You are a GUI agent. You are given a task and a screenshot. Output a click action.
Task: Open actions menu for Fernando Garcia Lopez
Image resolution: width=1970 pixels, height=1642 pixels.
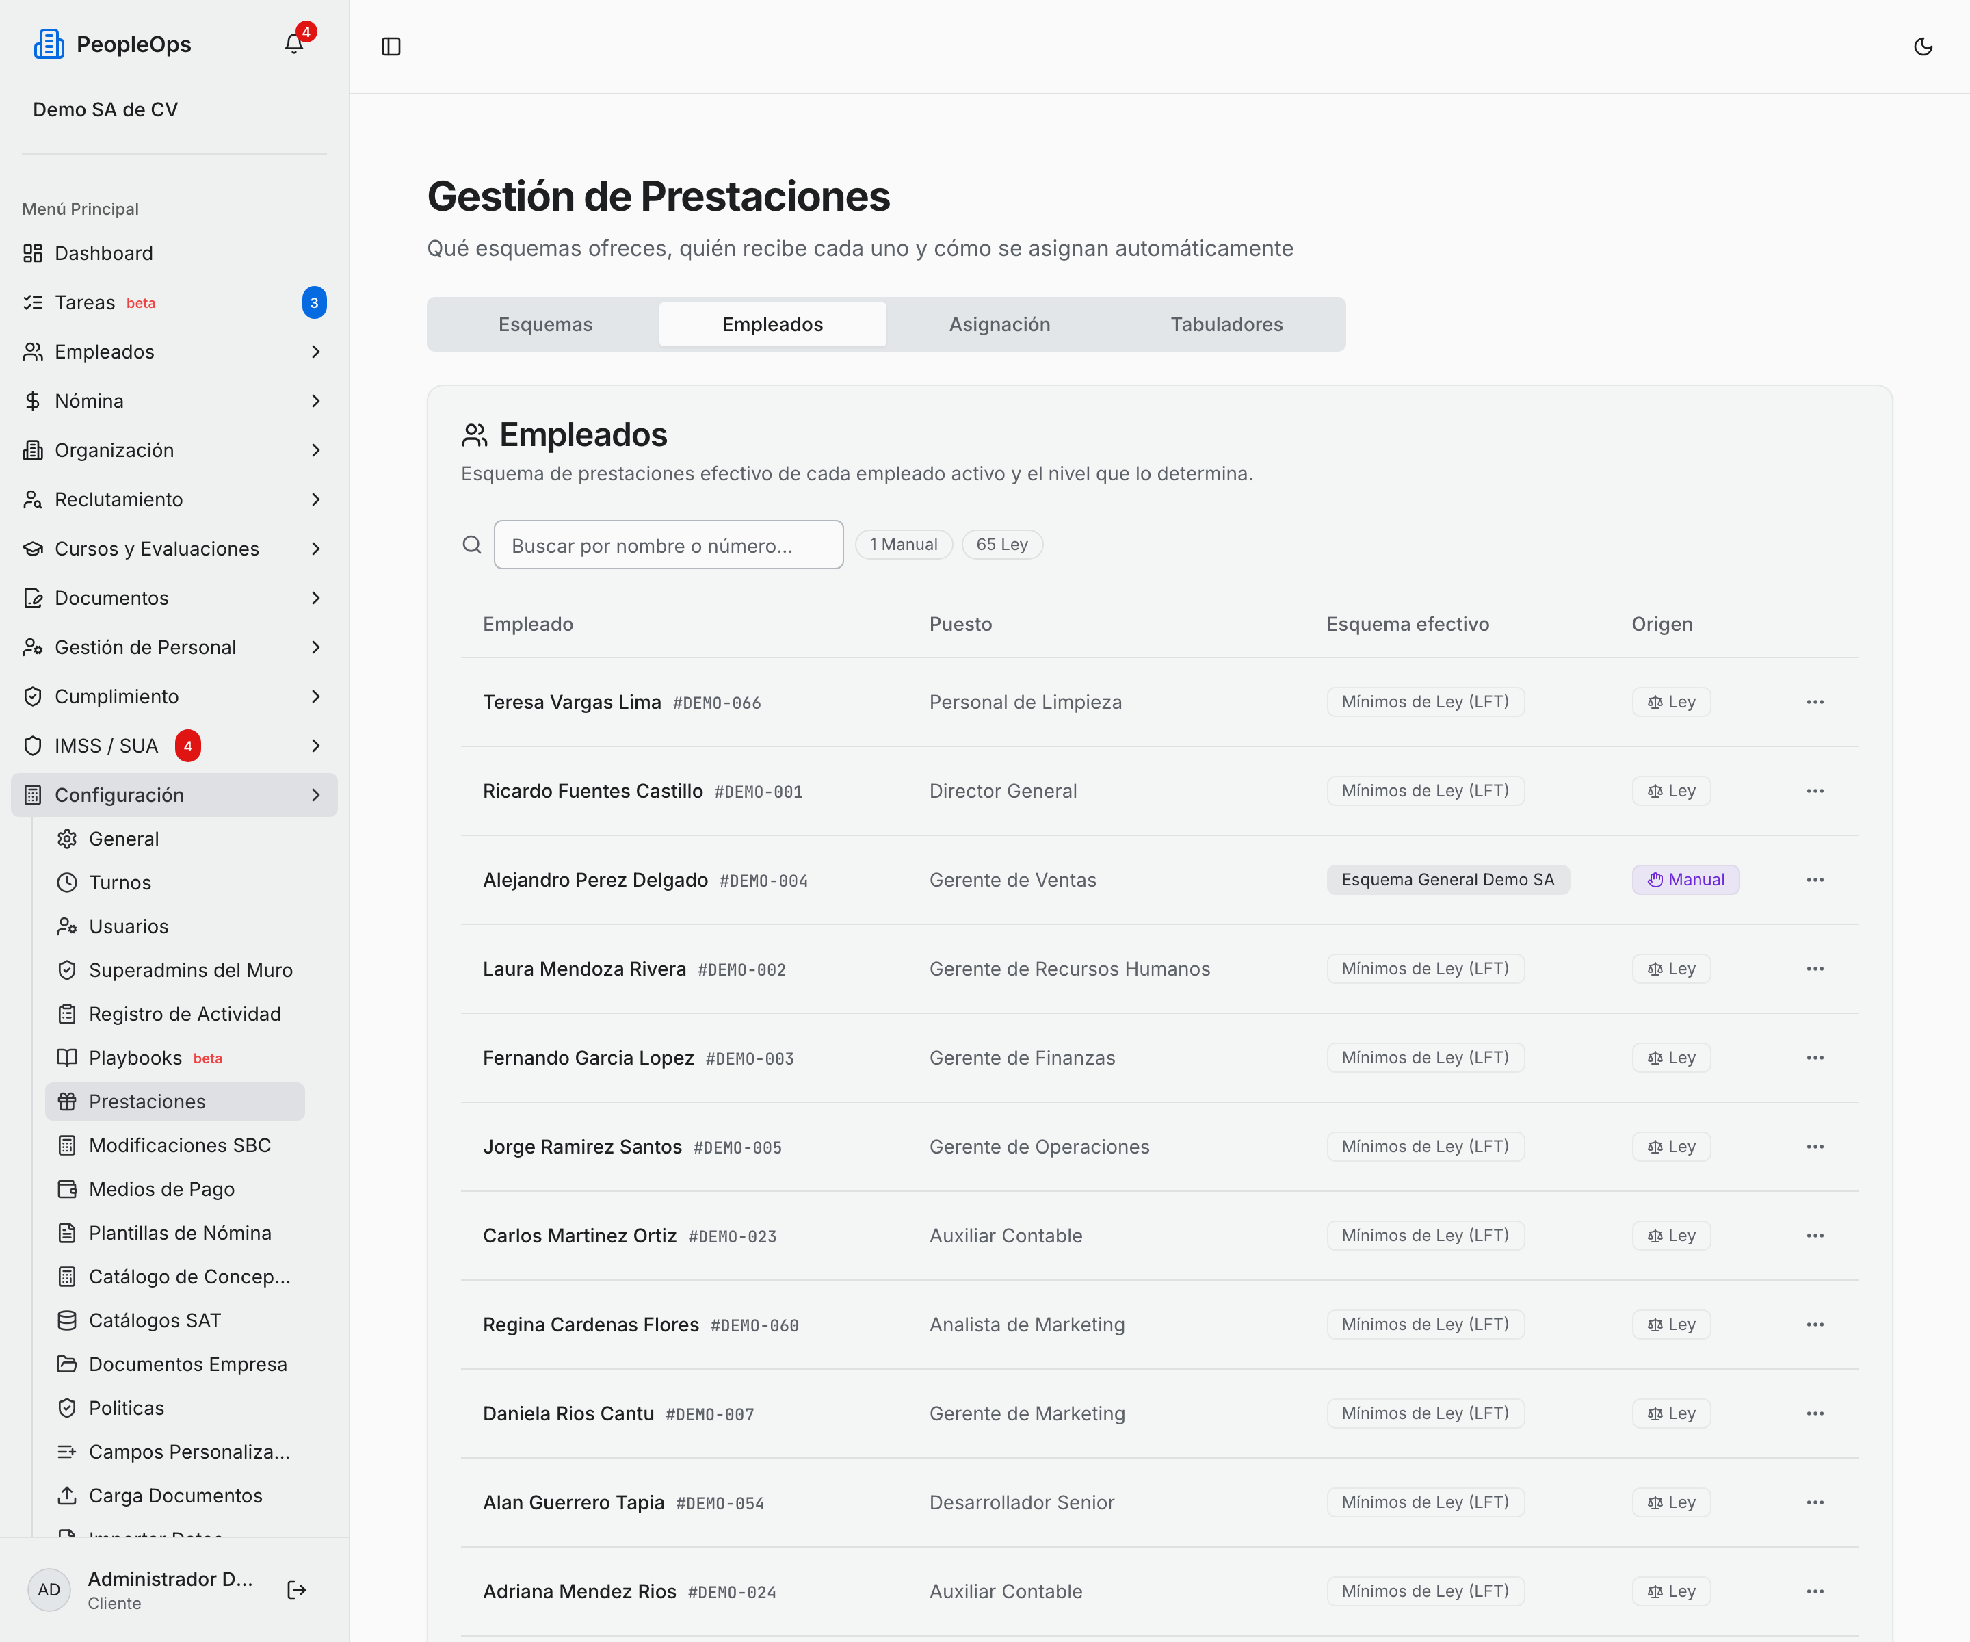click(x=1814, y=1058)
